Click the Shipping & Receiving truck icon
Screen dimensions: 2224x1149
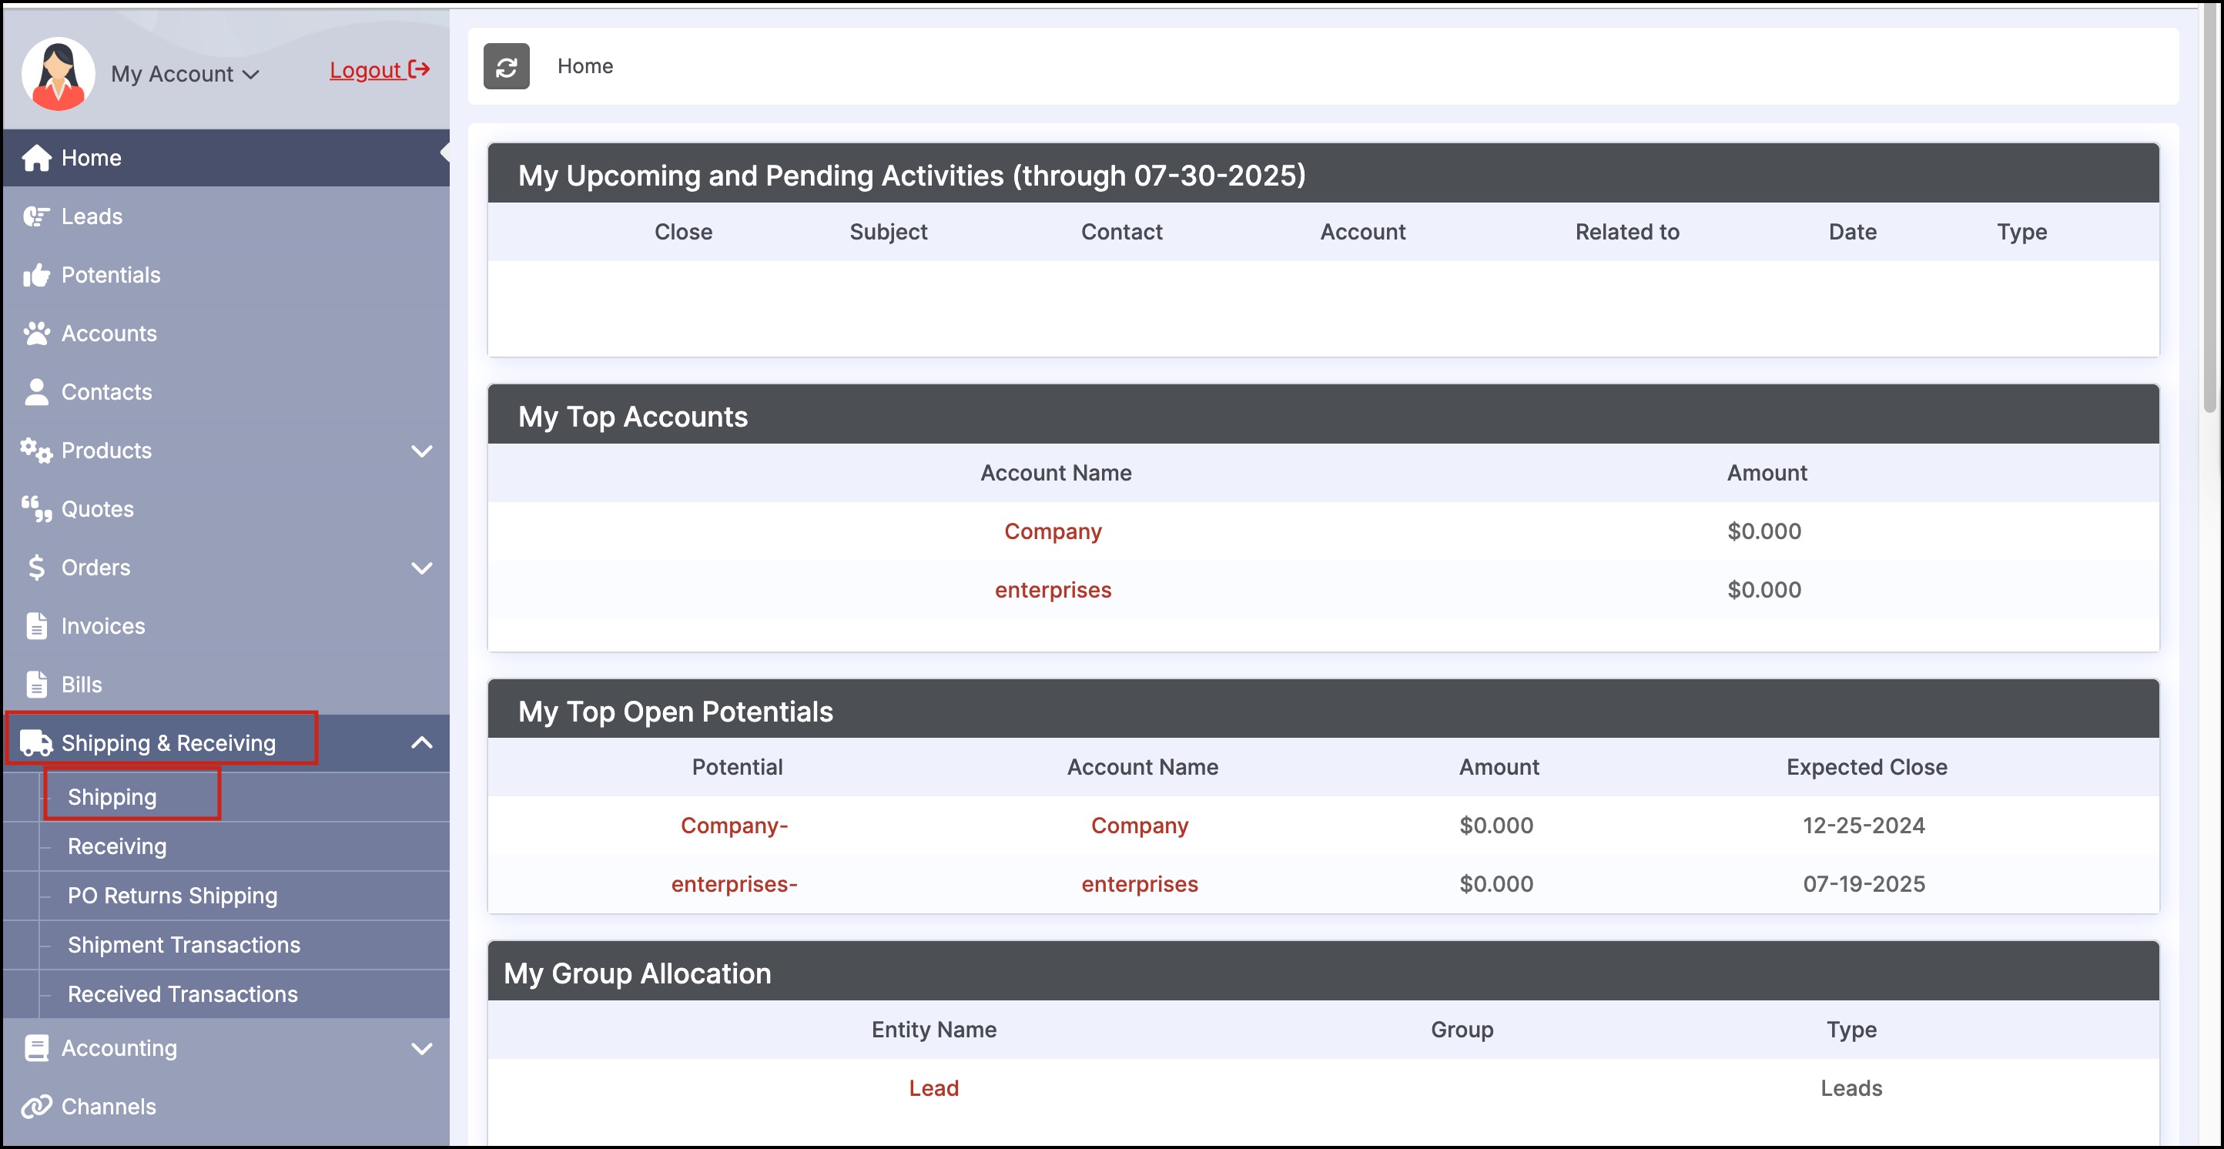36,743
